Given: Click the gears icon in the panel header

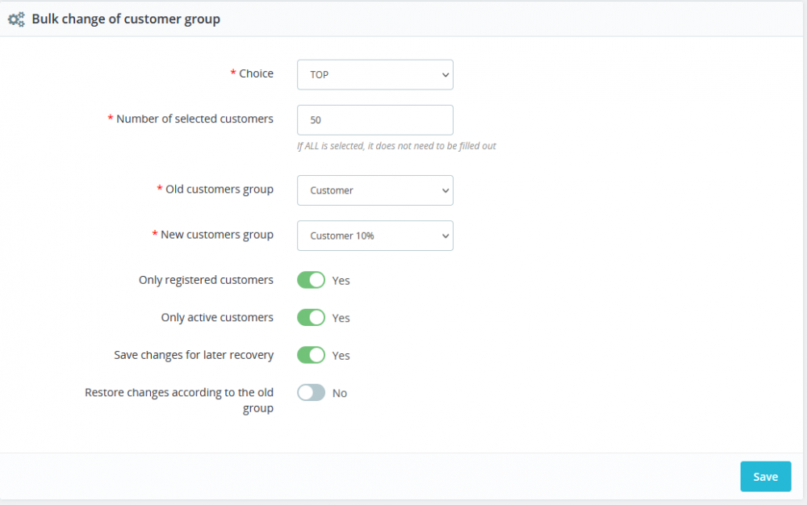Looking at the screenshot, I should (16, 19).
